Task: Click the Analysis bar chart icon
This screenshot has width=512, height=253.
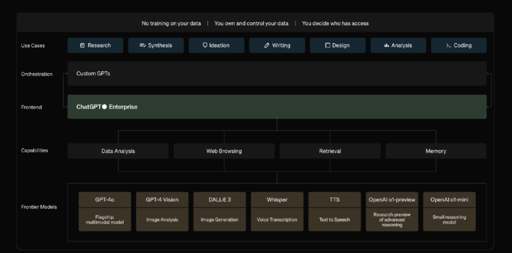Action: click(x=387, y=45)
